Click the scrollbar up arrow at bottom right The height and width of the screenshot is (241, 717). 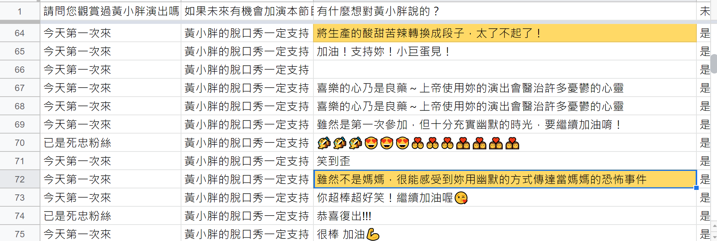[x=714, y=226]
